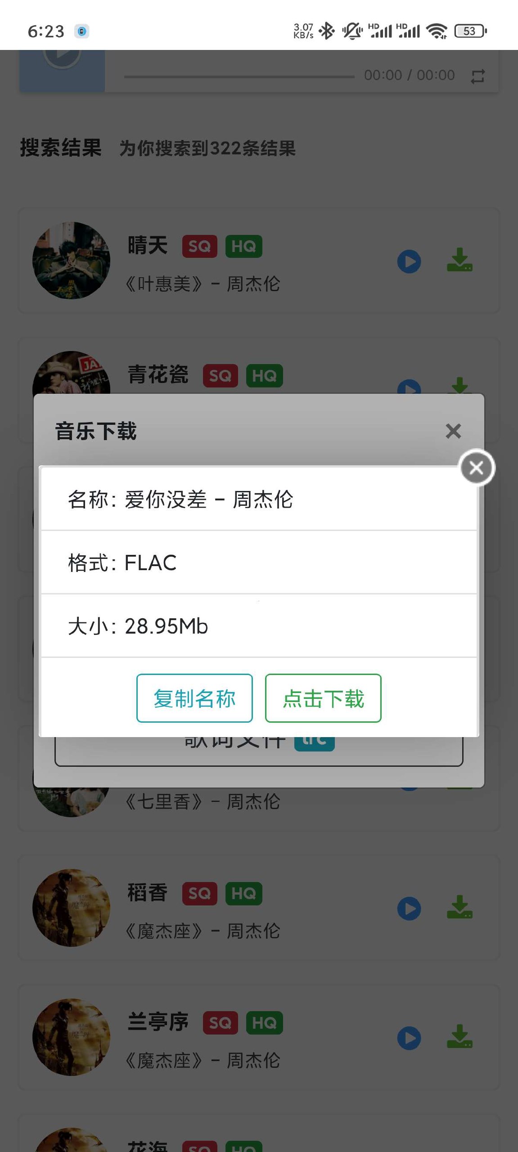Close the 音乐下载 dialog with X
Image resolution: width=518 pixels, height=1152 pixels.
point(453,431)
